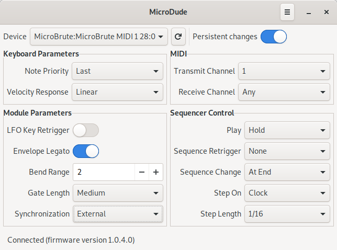This screenshot has width=337, height=250.
Task: Click the LFO Key Retrigger label
Action: click(38, 130)
